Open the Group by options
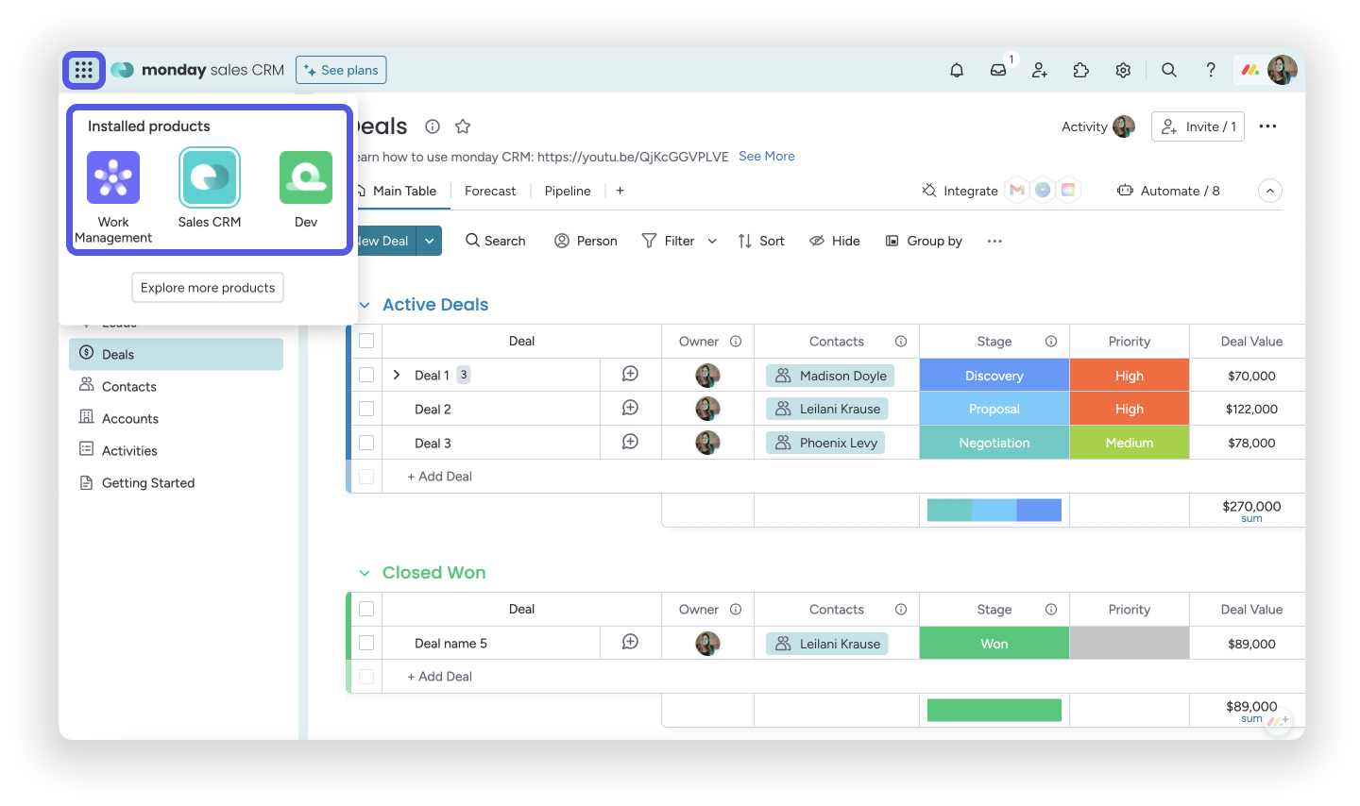Image resolution: width=1360 pixels, height=806 pixels. pos(924,242)
